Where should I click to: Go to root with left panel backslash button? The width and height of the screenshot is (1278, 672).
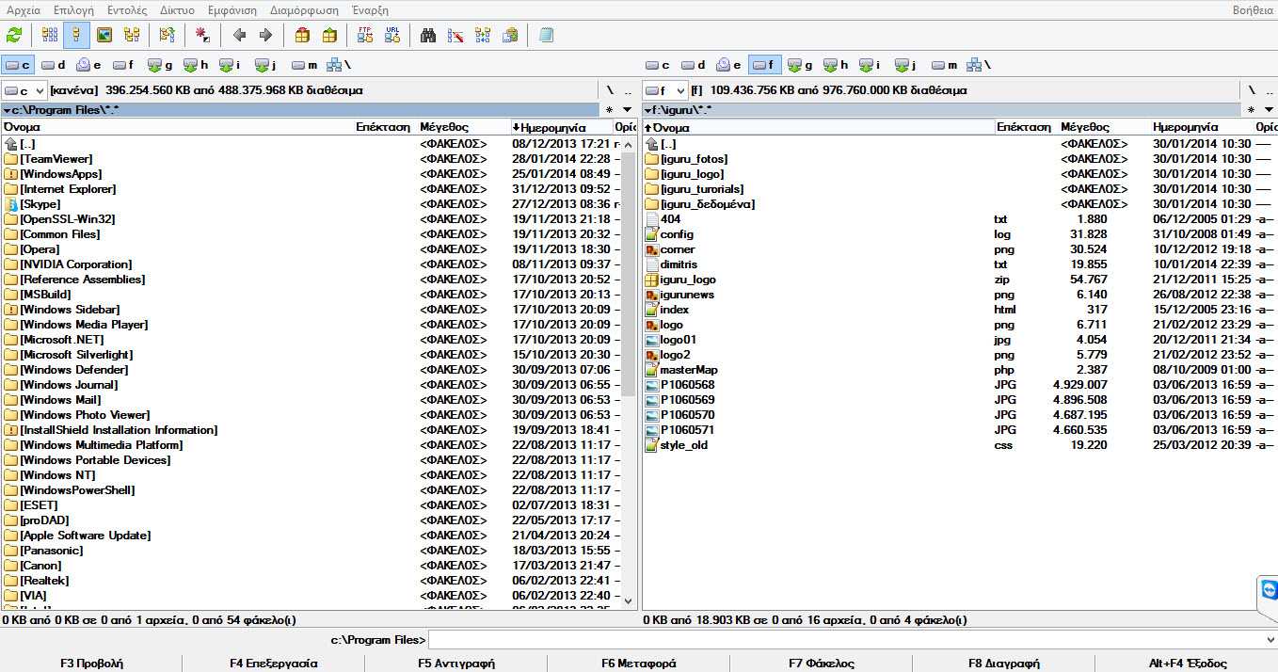[x=610, y=90]
